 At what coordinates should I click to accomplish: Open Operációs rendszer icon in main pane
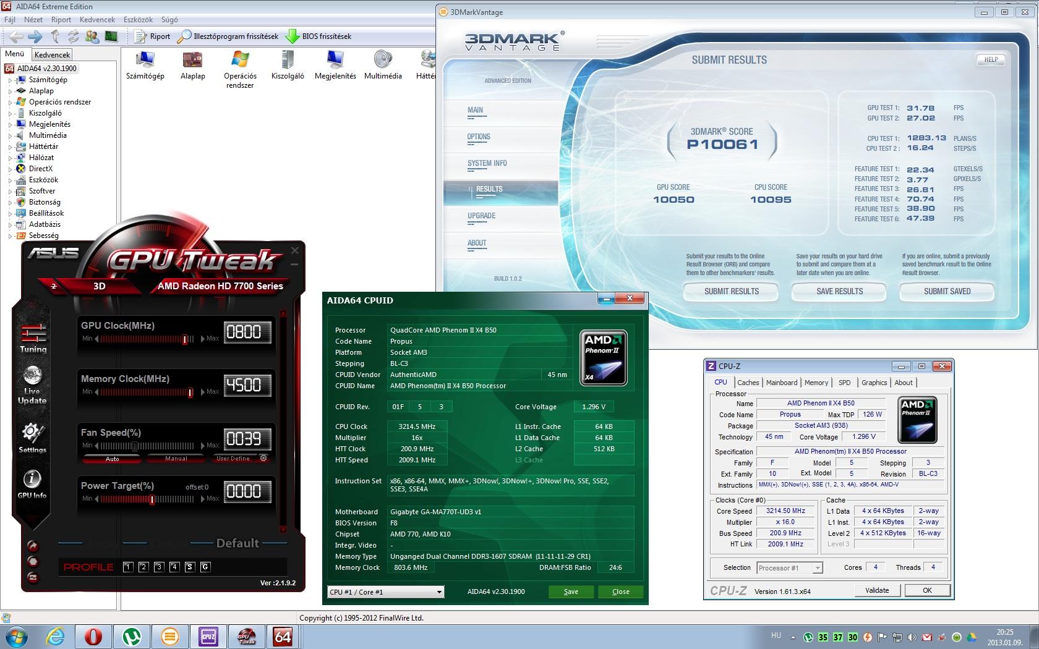(240, 69)
